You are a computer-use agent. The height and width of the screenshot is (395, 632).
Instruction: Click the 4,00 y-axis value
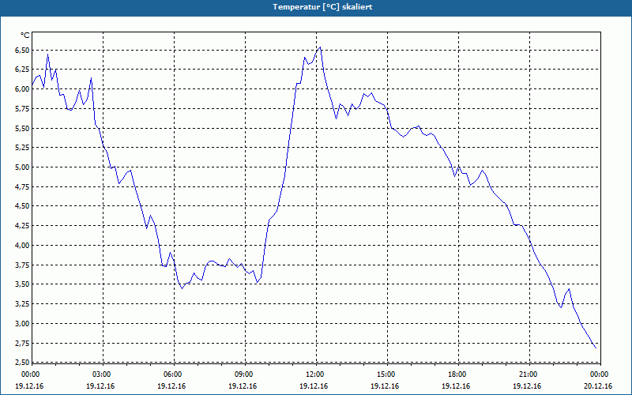coord(22,246)
